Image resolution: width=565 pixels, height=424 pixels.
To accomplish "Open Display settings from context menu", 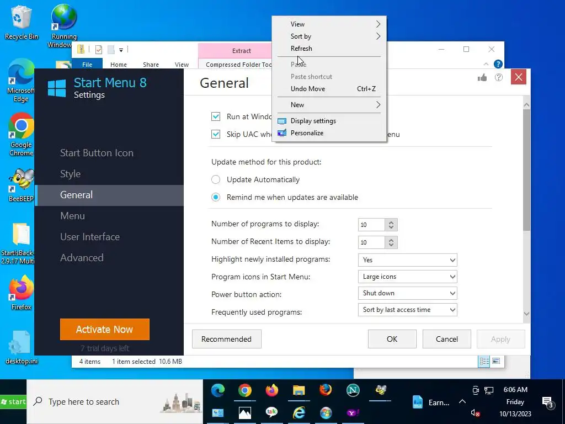I will (329, 121).
